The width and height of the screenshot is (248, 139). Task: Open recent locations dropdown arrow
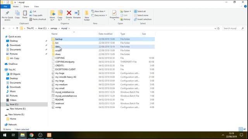[x=13, y=28]
